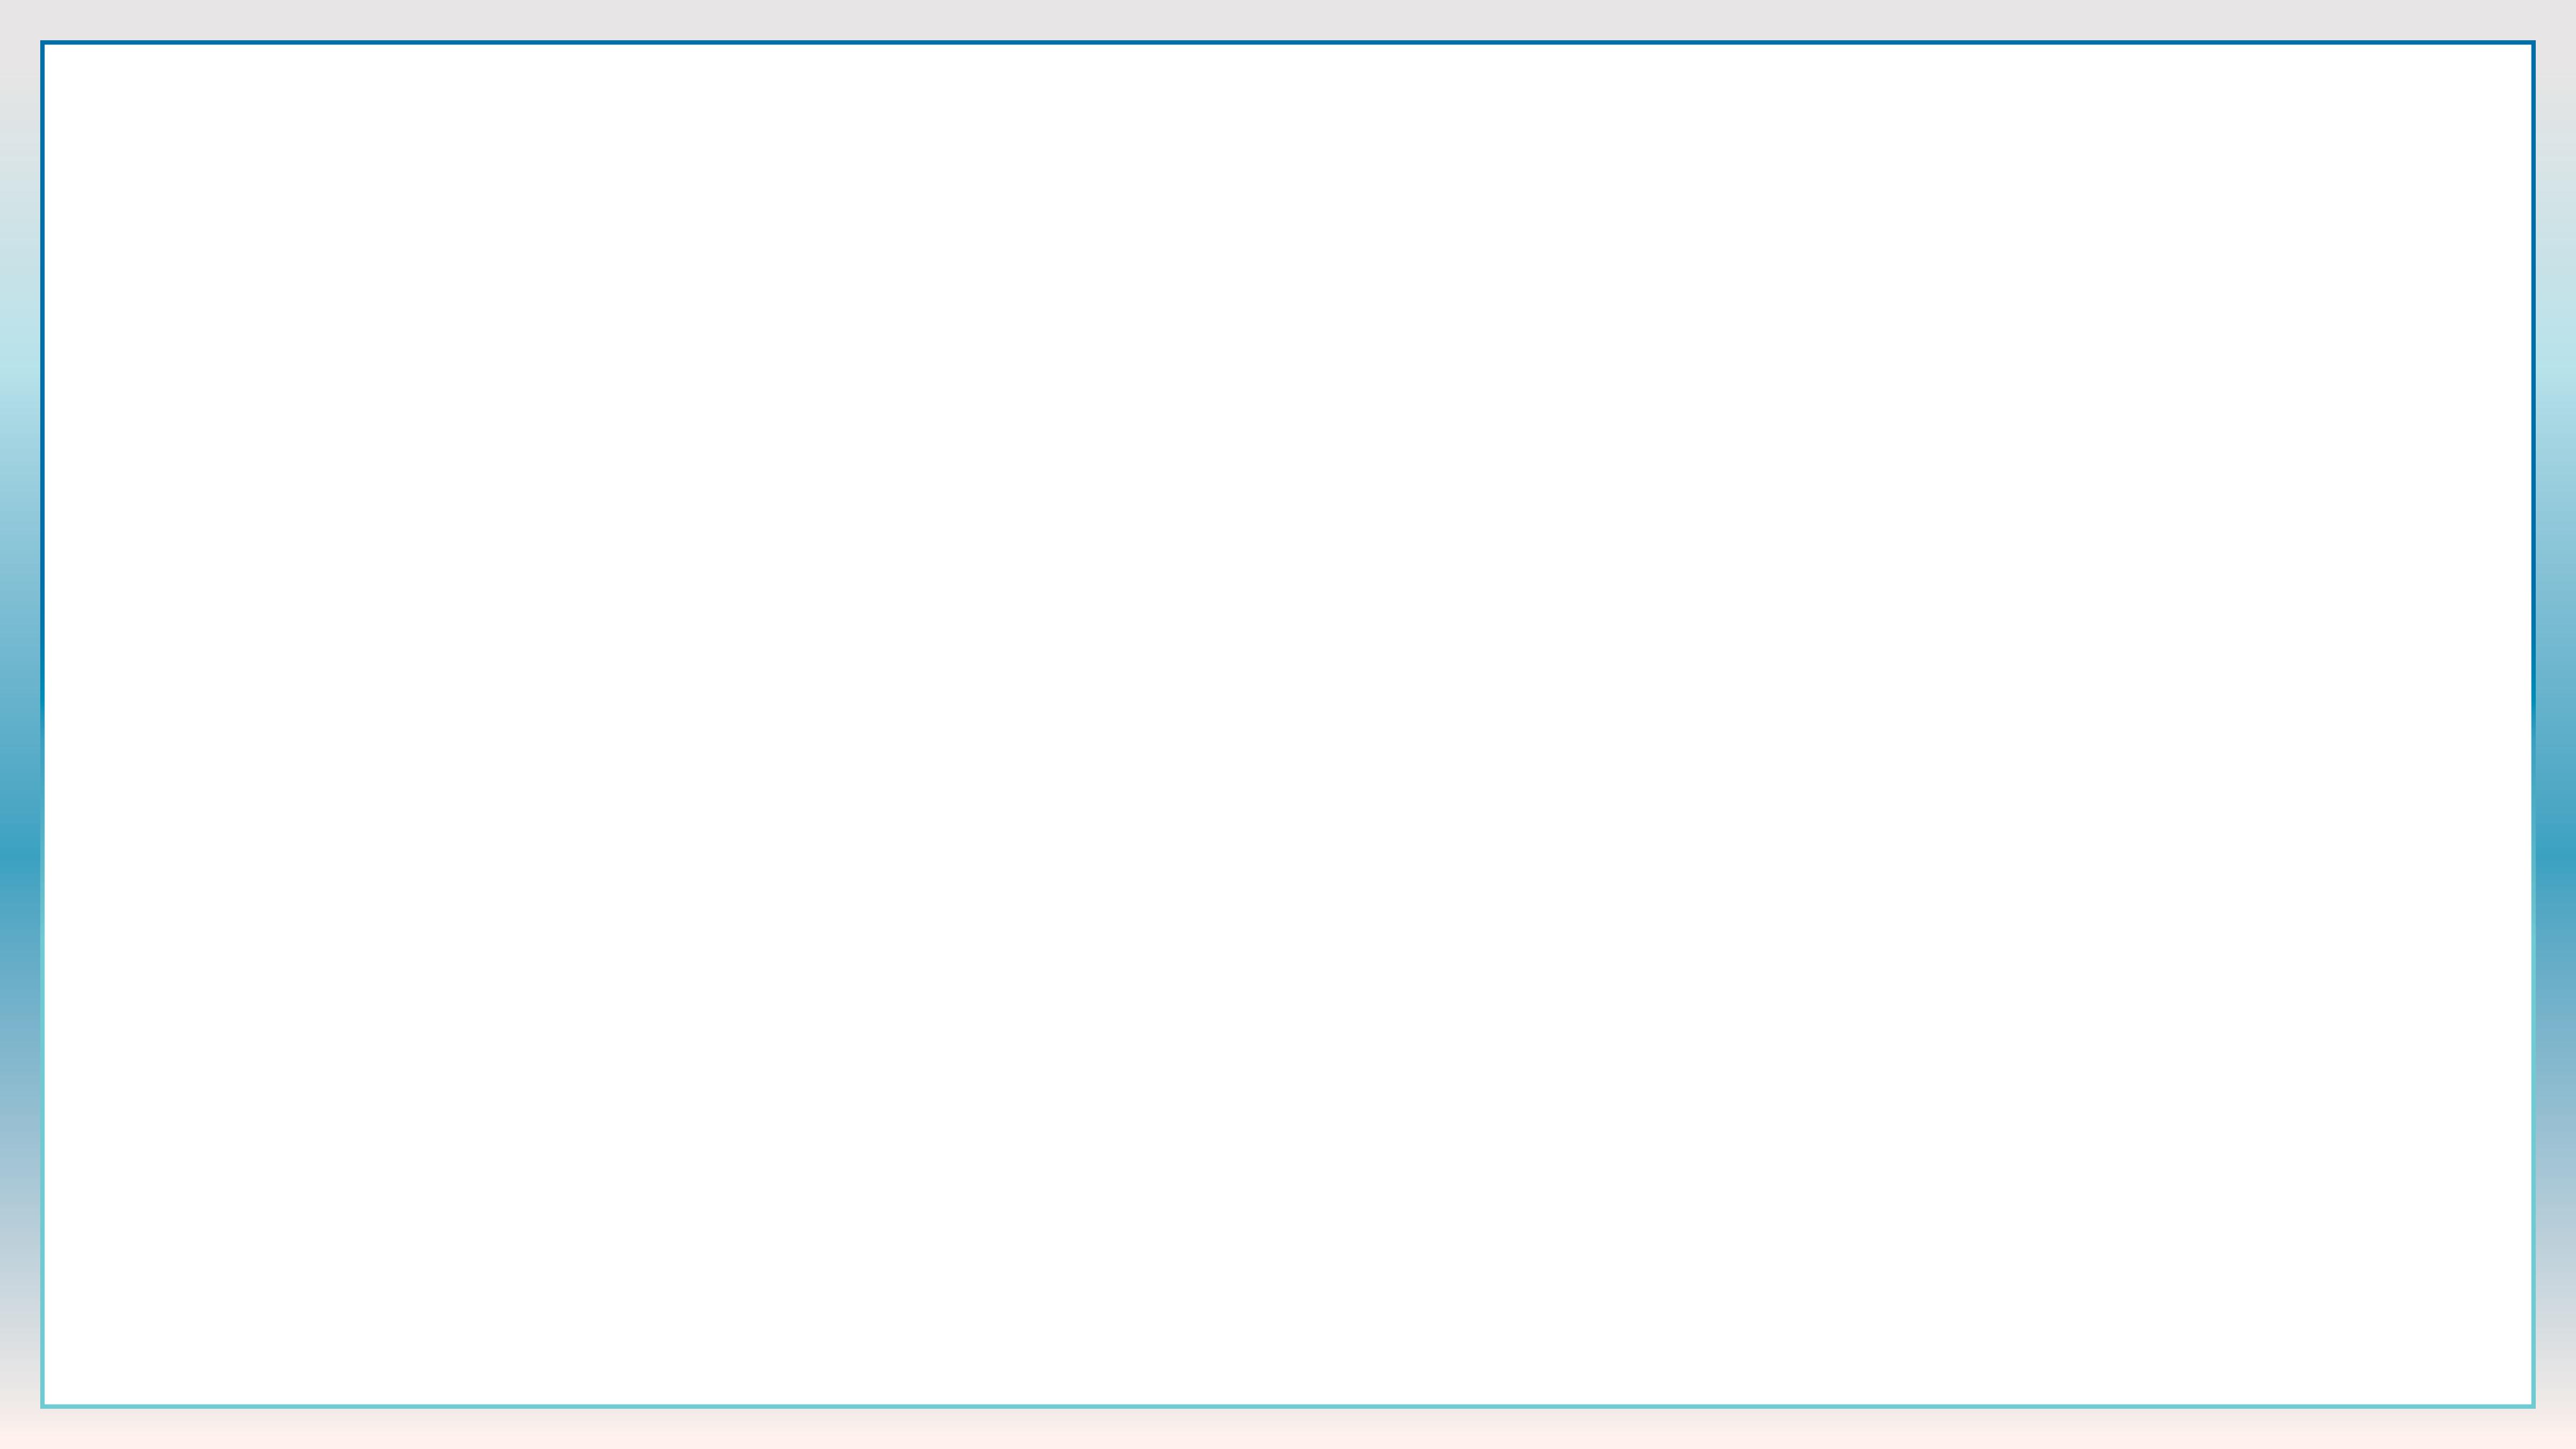Click the bottom-right corner of the bordered panel
Screen dimensions: 2576x1449
2534,1406
